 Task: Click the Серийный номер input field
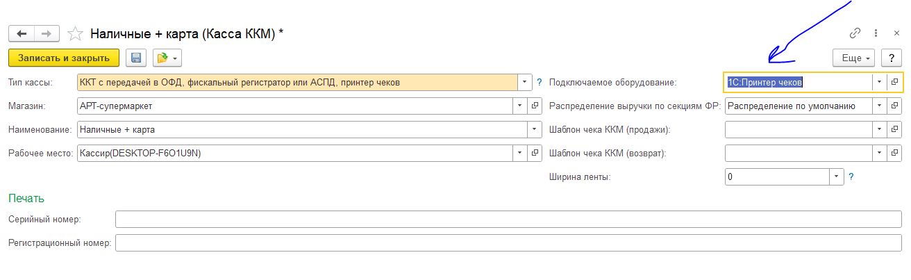(x=509, y=220)
